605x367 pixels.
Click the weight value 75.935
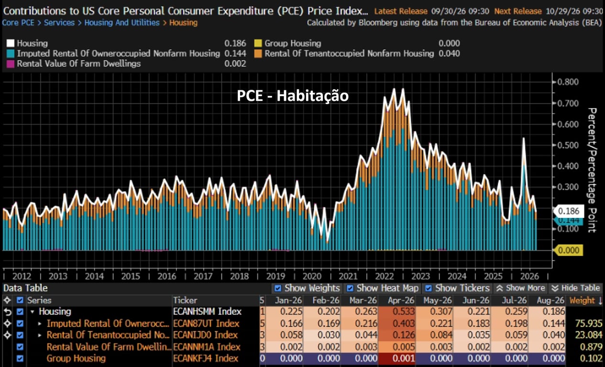[590, 324]
